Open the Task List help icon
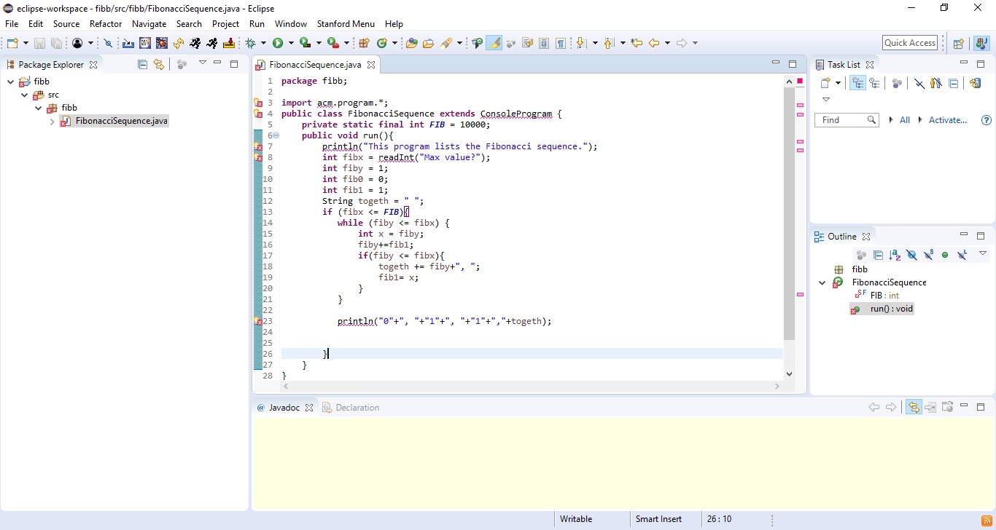 pos(987,120)
